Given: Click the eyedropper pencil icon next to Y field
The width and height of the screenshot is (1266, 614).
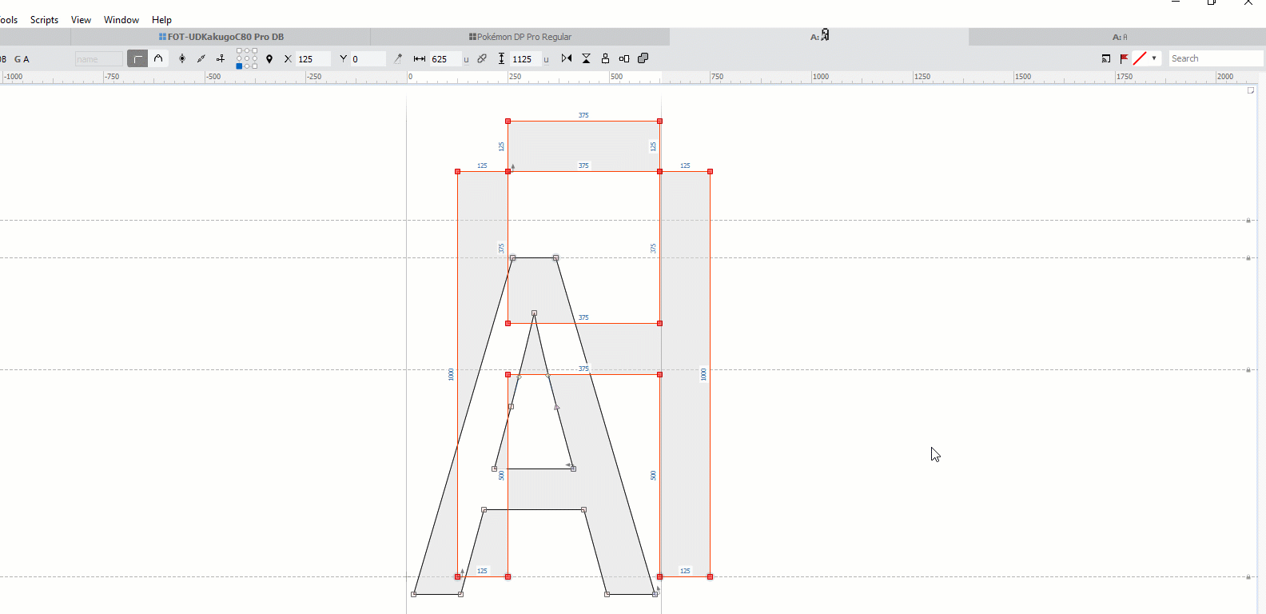Looking at the screenshot, I should point(398,58).
